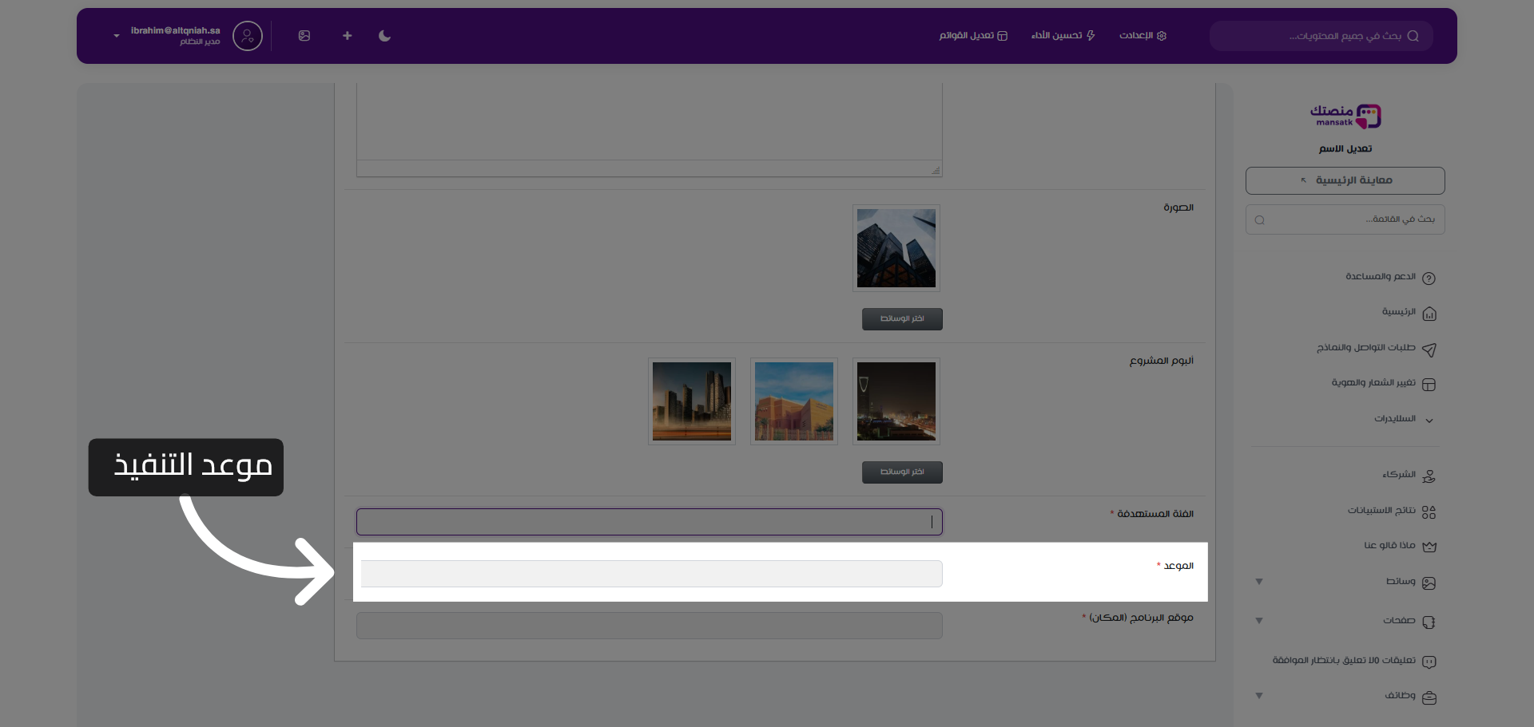Click the الموعد date input field
This screenshot has height=727, width=1534.
(651, 574)
